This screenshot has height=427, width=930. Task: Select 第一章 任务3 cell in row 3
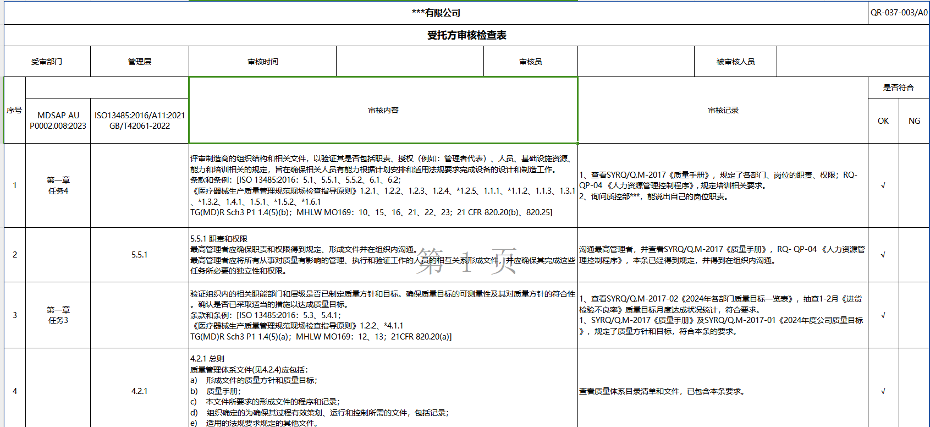click(x=58, y=315)
